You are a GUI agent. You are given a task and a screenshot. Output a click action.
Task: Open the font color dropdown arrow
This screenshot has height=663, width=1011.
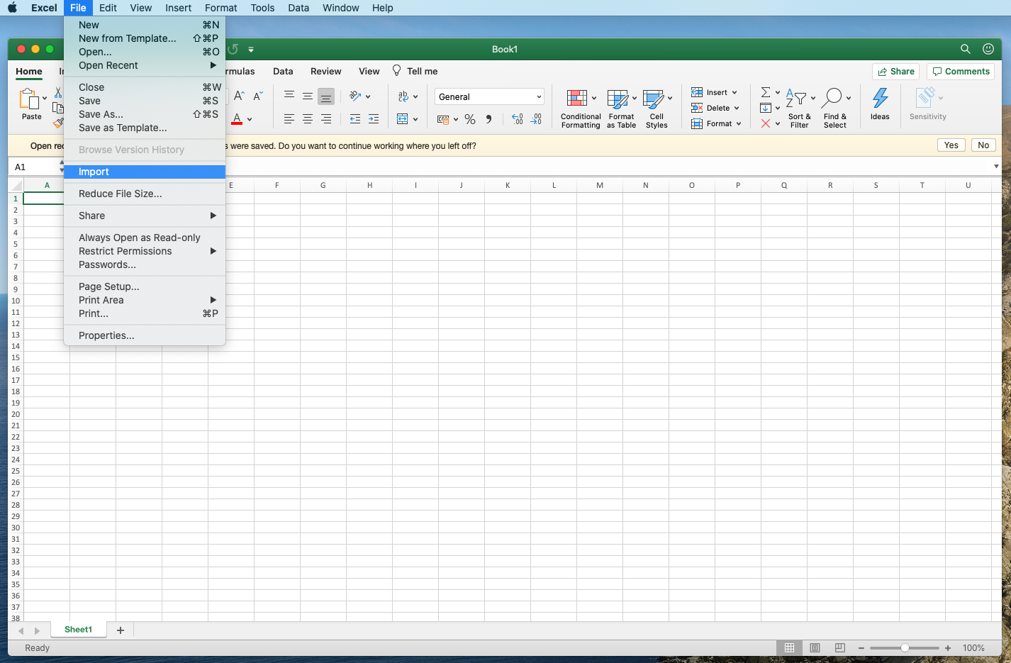[x=250, y=119]
